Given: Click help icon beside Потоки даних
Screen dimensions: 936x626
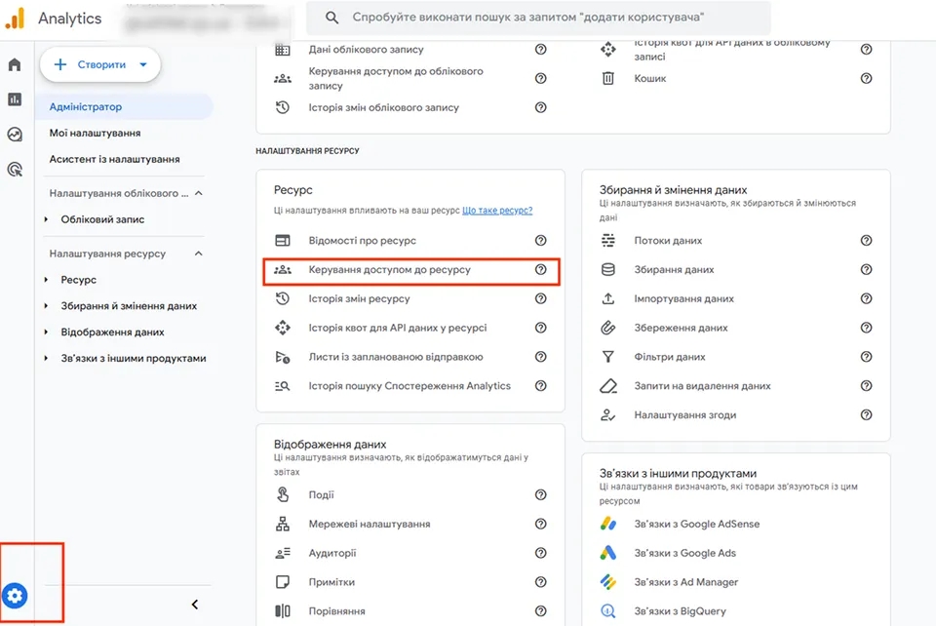Looking at the screenshot, I should coord(866,241).
